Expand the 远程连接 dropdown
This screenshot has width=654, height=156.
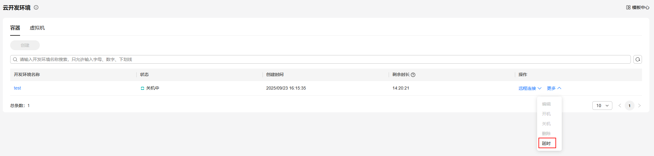click(530, 88)
